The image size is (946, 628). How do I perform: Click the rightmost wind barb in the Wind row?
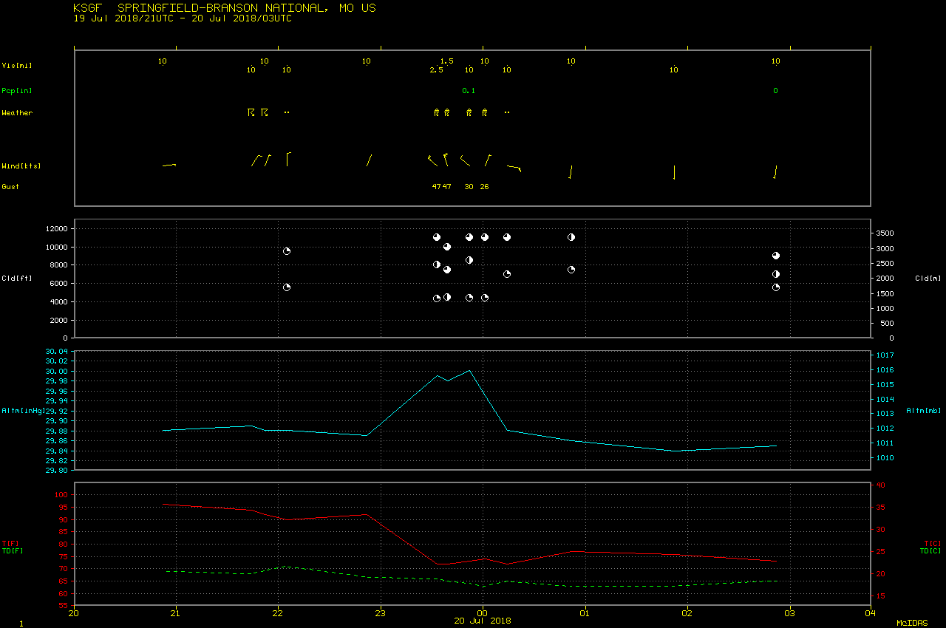click(775, 172)
